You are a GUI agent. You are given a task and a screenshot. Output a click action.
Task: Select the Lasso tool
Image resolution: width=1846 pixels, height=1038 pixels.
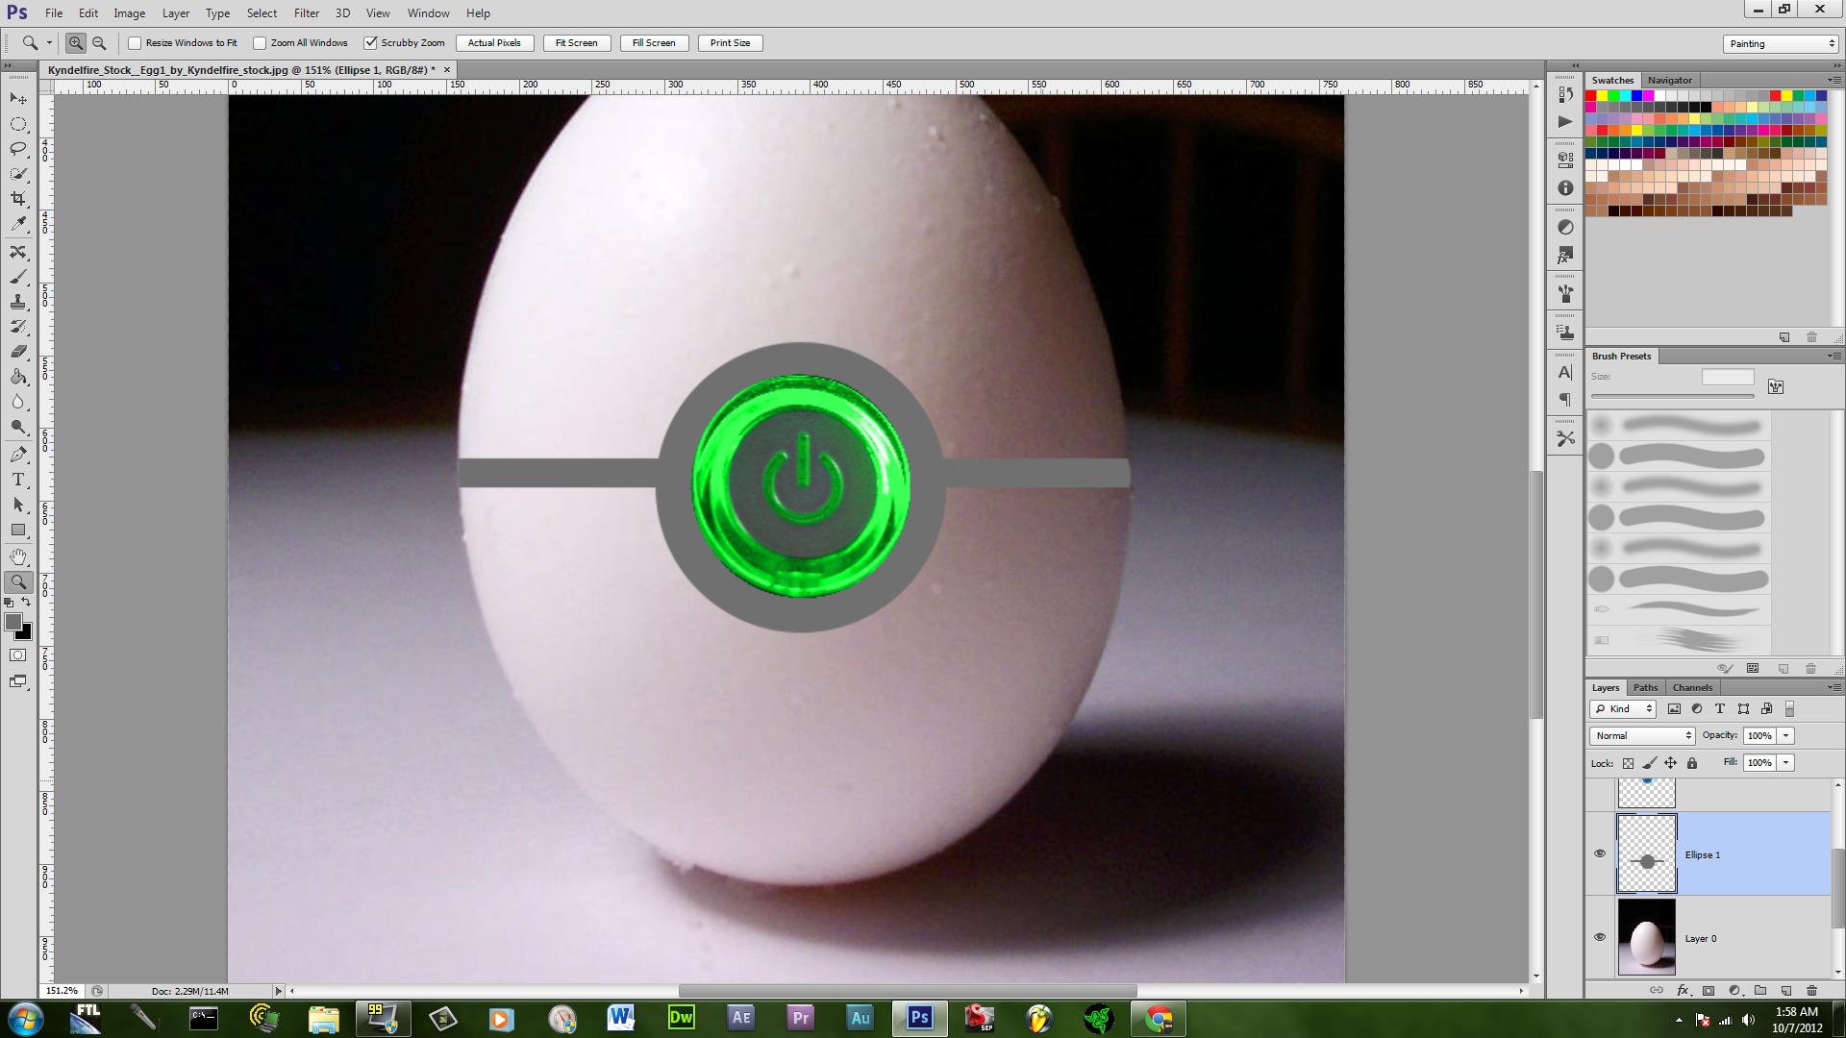click(18, 149)
